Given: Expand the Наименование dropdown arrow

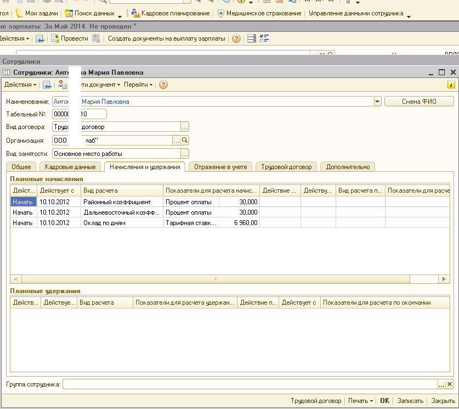Looking at the screenshot, I should tap(377, 102).
